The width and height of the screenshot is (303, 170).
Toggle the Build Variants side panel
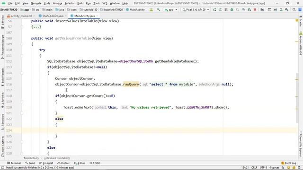2,76
